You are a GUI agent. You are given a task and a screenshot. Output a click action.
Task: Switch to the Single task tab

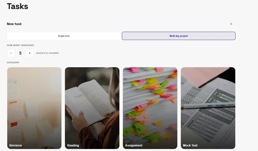tap(63, 36)
